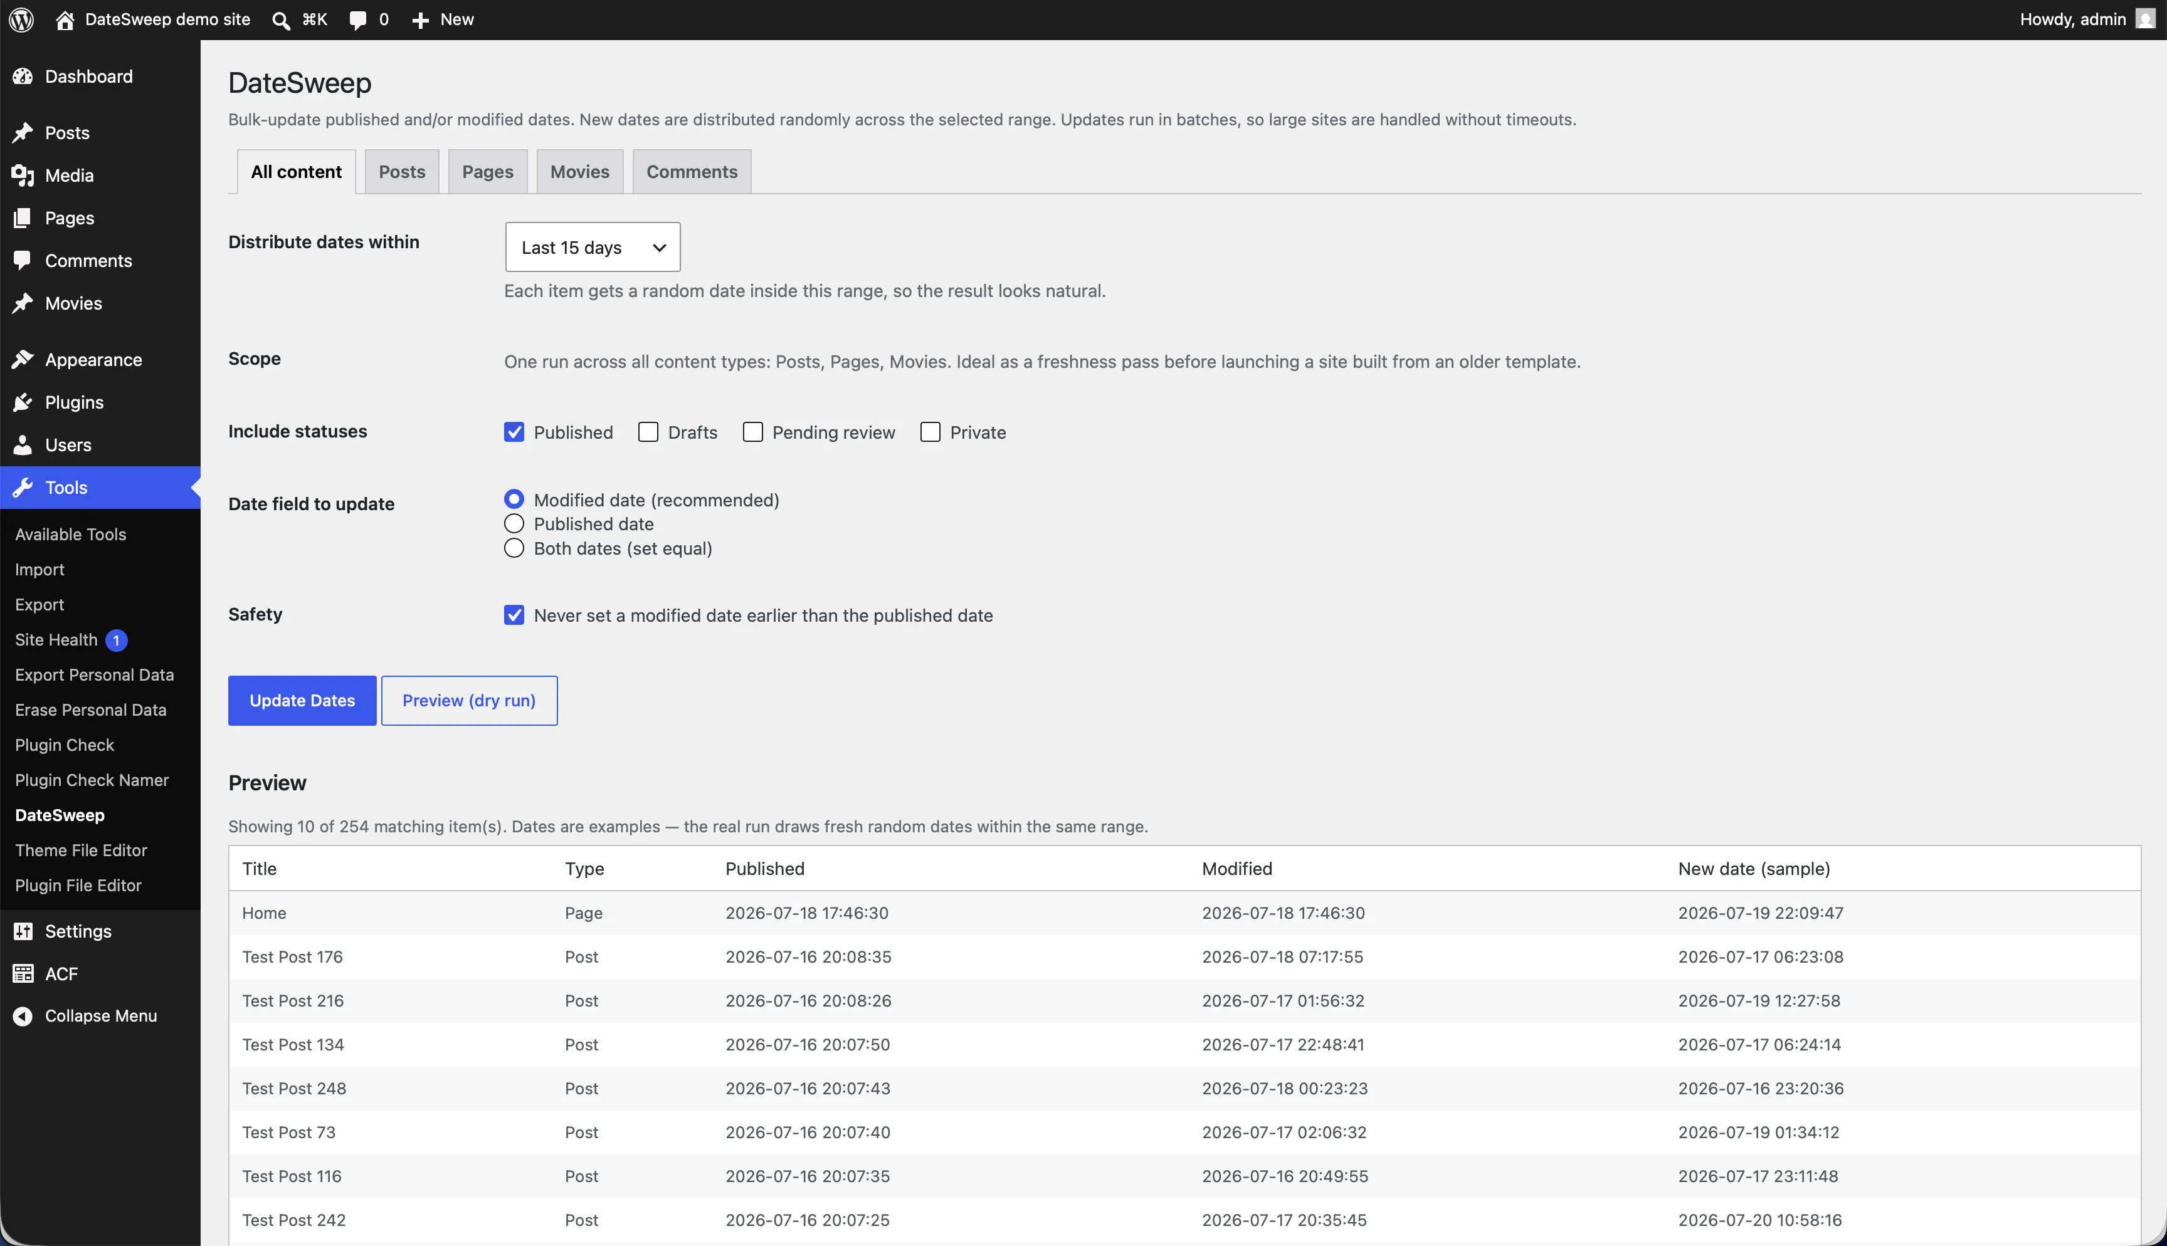
Task: Click the comments bubble icon in admin bar
Action: pyautogui.click(x=358, y=19)
